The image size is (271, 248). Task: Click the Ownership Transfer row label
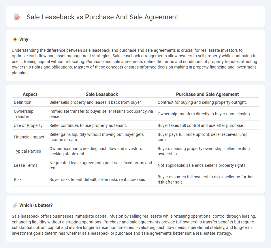pos(24,114)
